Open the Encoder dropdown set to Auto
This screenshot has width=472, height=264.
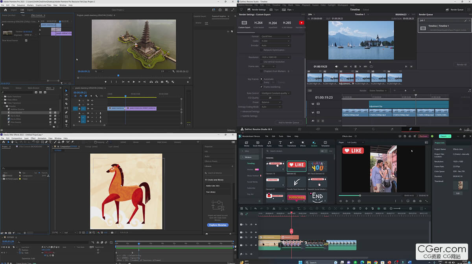point(275,46)
